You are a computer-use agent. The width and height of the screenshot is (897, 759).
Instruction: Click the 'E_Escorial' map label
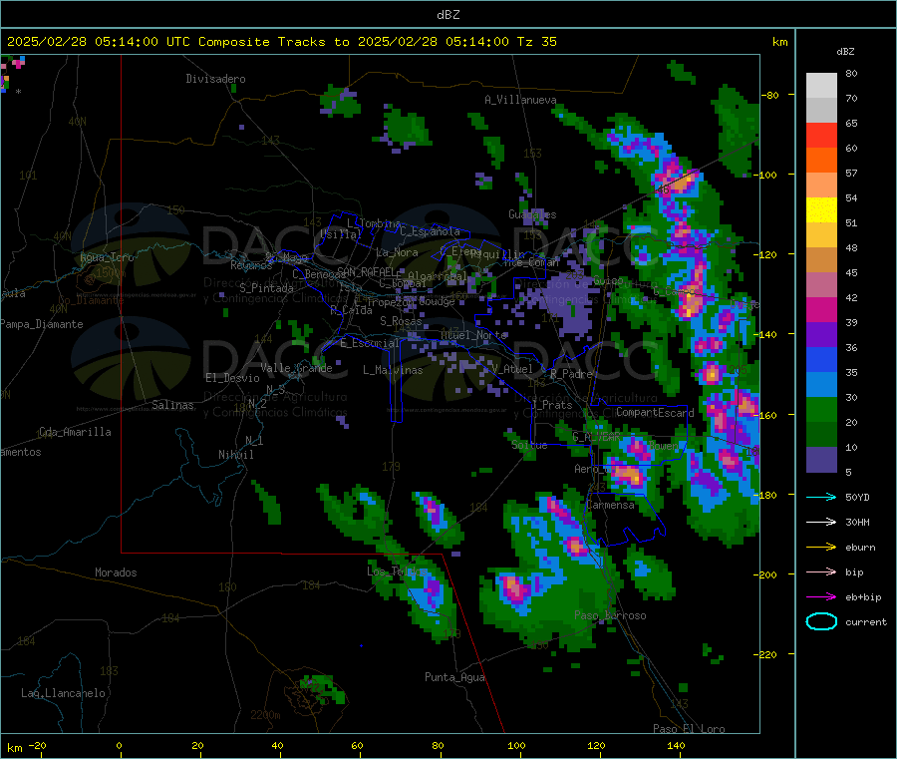pos(370,343)
